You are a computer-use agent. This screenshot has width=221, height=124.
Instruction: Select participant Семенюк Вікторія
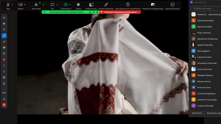206,106
